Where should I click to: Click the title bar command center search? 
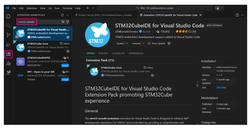[155, 8]
